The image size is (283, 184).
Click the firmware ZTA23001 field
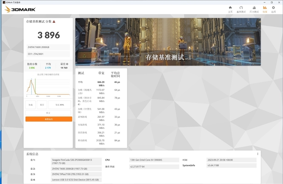click(x=48, y=54)
